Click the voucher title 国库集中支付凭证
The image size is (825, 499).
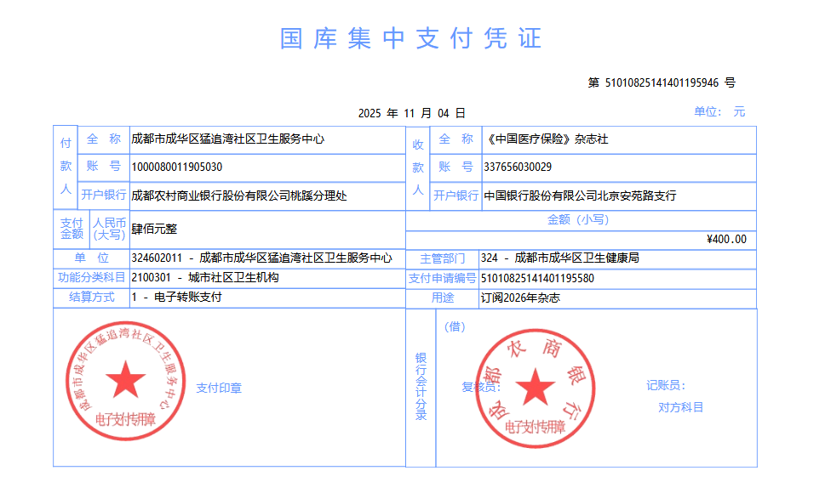coord(411,39)
